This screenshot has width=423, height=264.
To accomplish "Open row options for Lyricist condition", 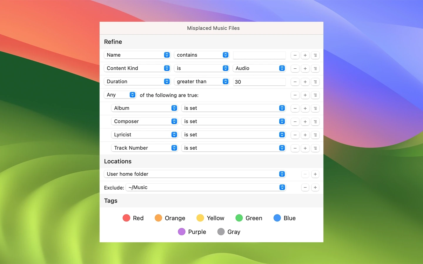I will [x=315, y=135].
